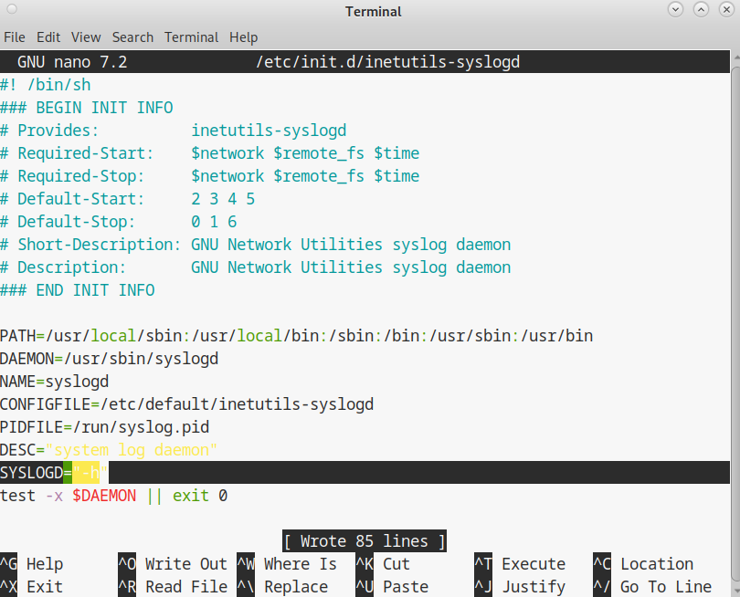Open the Help menu in menu bar
The height and width of the screenshot is (597, 740).
pos(244,37)
